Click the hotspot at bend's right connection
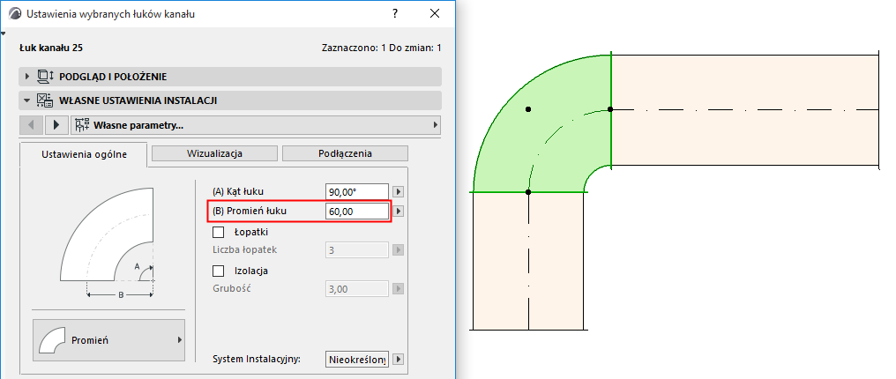 610,109
